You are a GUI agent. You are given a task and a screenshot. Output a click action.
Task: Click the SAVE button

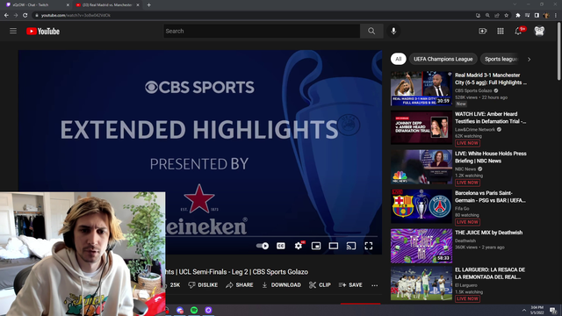[350, 285]
